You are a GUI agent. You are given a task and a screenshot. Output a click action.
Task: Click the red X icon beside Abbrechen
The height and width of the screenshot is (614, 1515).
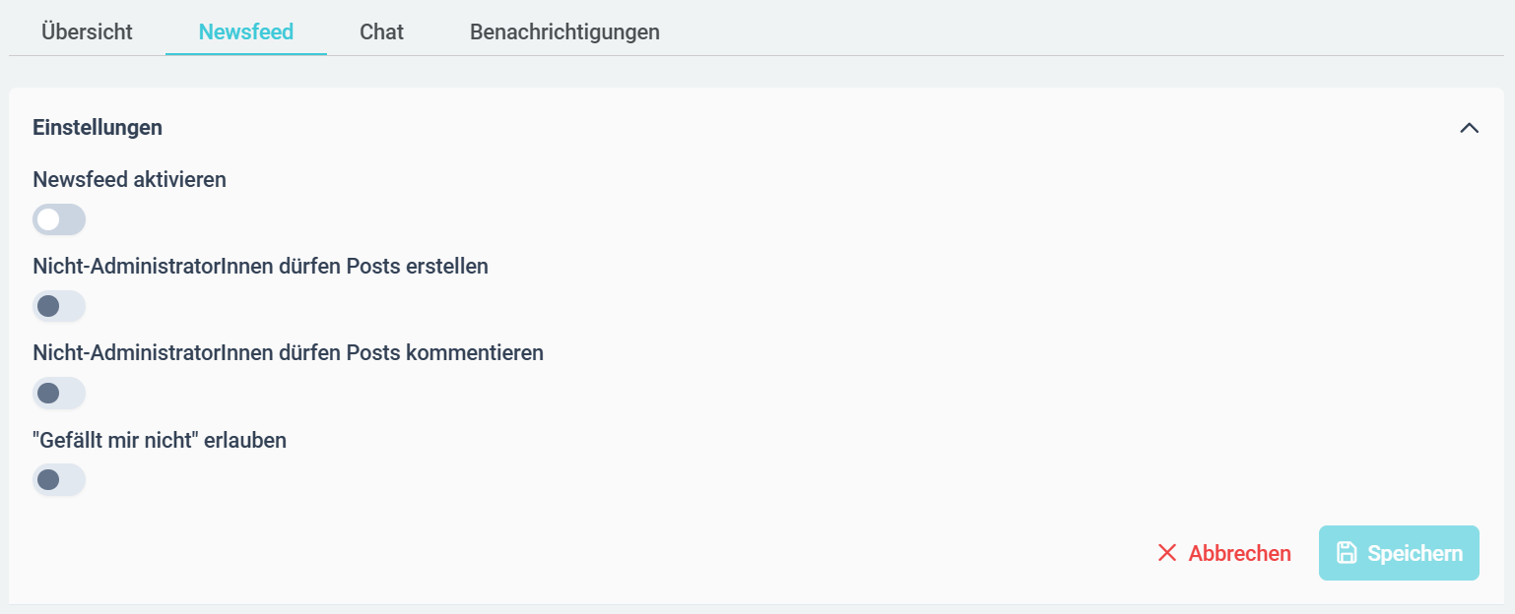[x=1167, y=553]
